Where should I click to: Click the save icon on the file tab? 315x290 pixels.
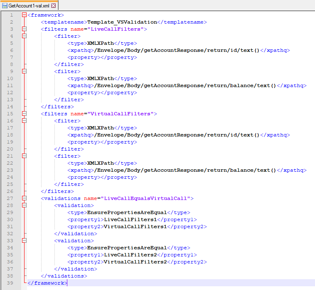click(x=5, y=6)
